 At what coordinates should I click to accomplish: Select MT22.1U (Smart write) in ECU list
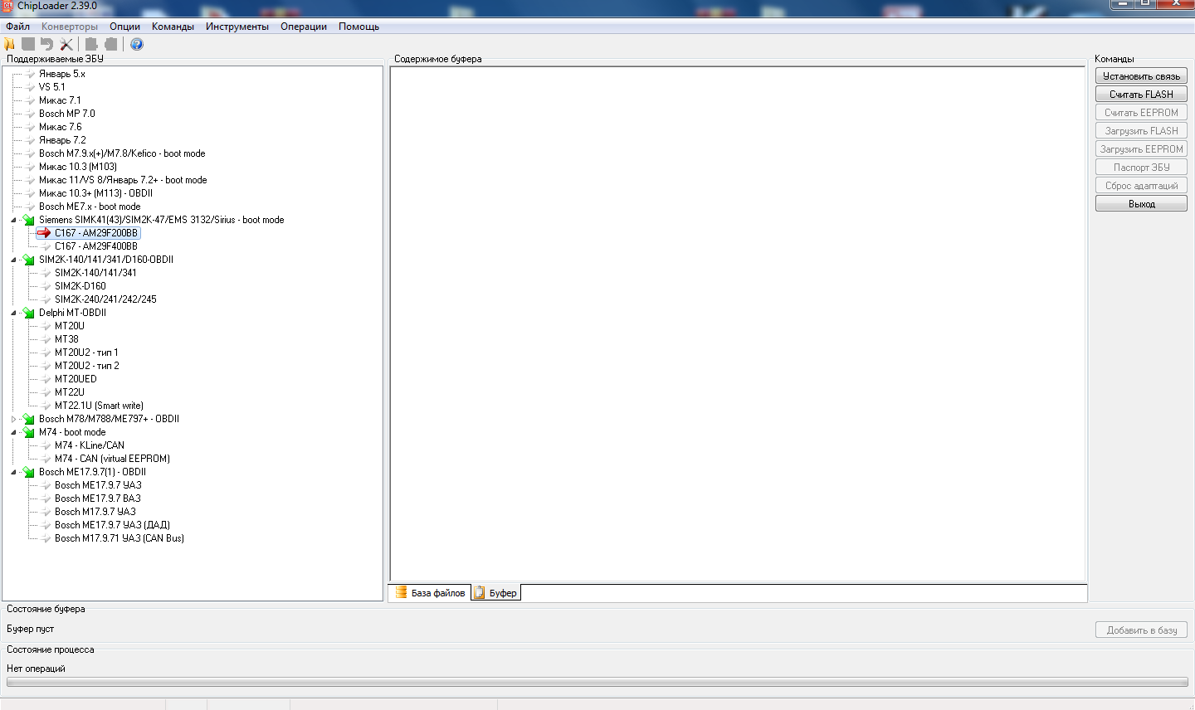pyautogui.click(x=99, y=406)
